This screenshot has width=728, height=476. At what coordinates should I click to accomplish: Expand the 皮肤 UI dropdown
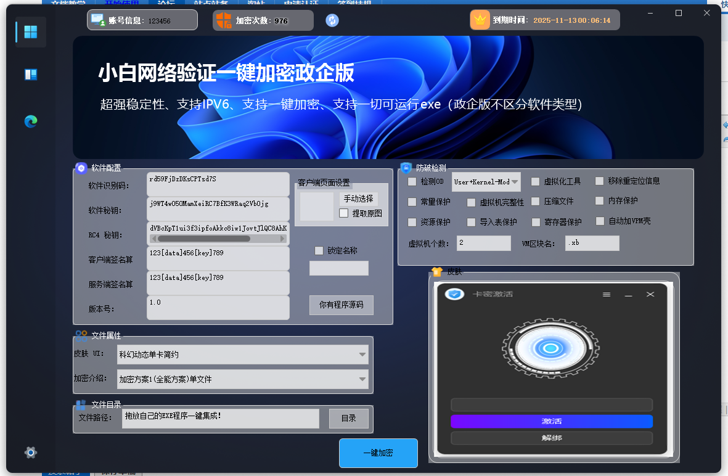pos(362,355)
